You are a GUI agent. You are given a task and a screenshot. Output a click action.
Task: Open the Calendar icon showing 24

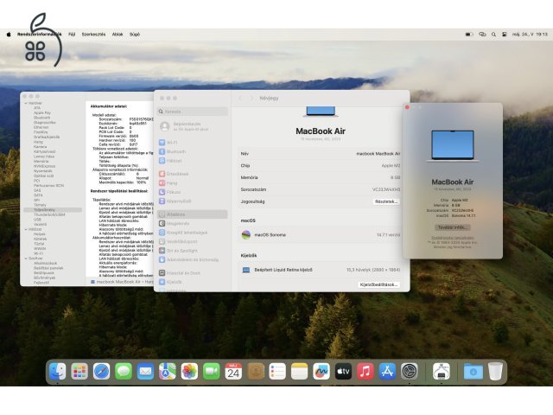(233, 371)
